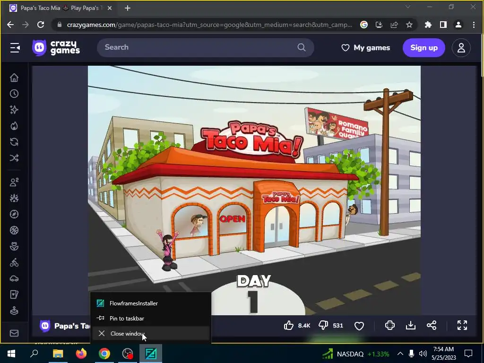Open the Chrome profile button
The image size is (484, 363).
tap(458, 25)
